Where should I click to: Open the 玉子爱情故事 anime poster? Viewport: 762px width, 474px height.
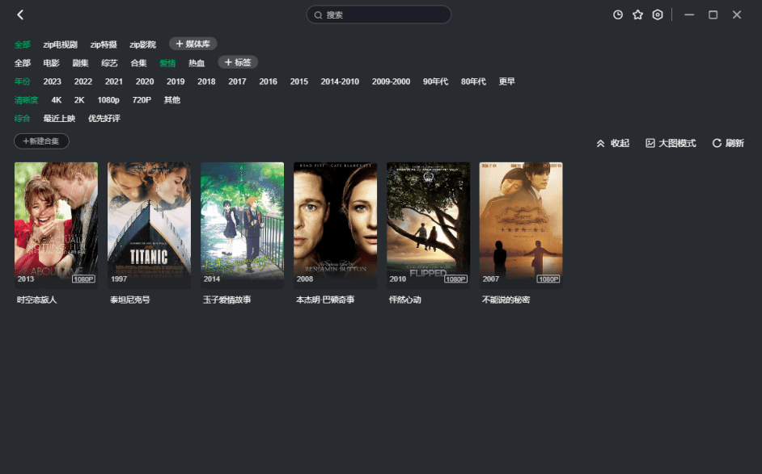[242, 225]
